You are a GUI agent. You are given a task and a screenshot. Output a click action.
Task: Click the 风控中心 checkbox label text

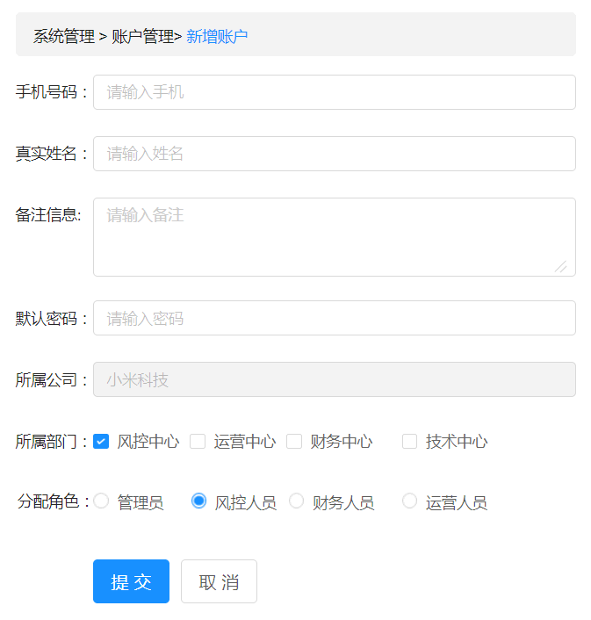coord(148,442)
